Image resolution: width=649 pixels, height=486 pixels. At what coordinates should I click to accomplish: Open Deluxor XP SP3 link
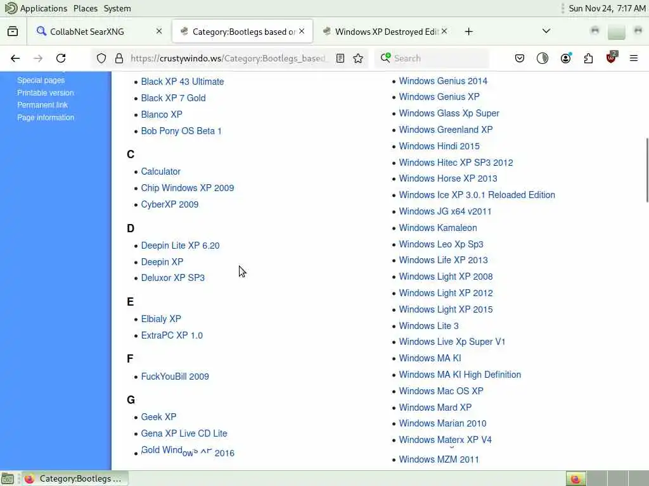pyautogui.click(x=172, y=278)
